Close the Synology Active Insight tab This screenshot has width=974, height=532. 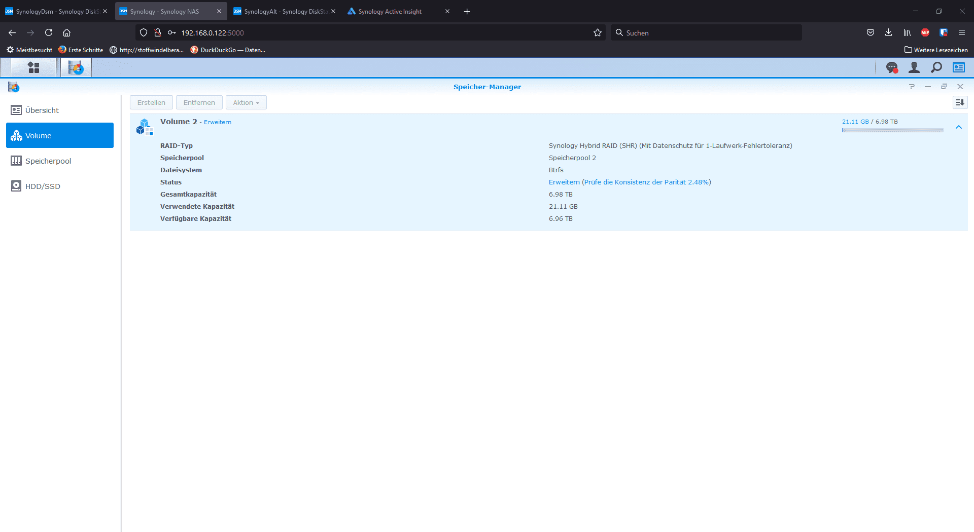[447, 11]
